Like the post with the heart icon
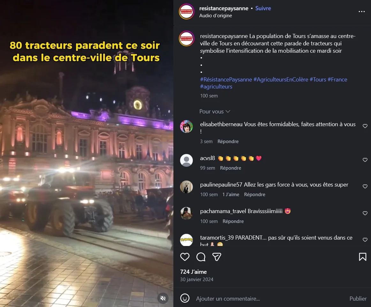 tap(185, 257)
